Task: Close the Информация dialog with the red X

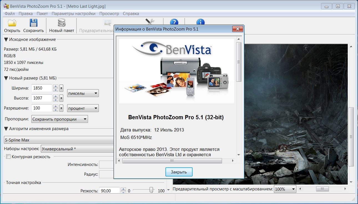Action: (x=238, y=29)
